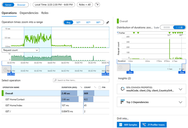
Task: Click the PIN column icon
Action: 99,88
